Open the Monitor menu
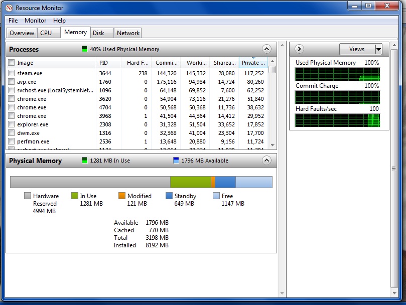This screenshot has height=305, width=406. [35, 21]
